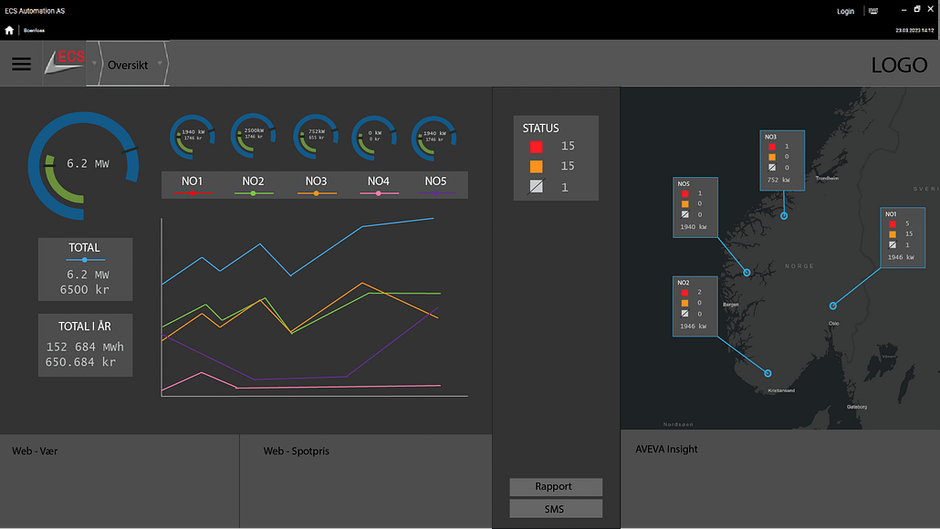Select the NO5 marker on the map

point(695,207)
